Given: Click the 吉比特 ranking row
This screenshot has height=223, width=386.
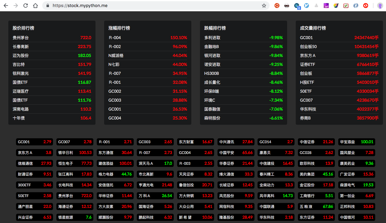Looking at the screenshot, I should [52, 64].
